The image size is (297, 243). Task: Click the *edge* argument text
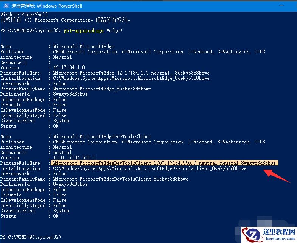(x=114, y=31)
